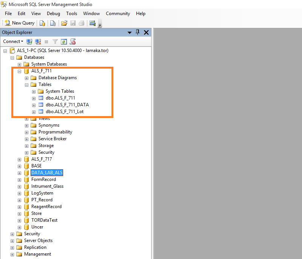Screen dimensions: 302x259
Task: Open toolbar options overflow arrow
Action: point(100,25)
